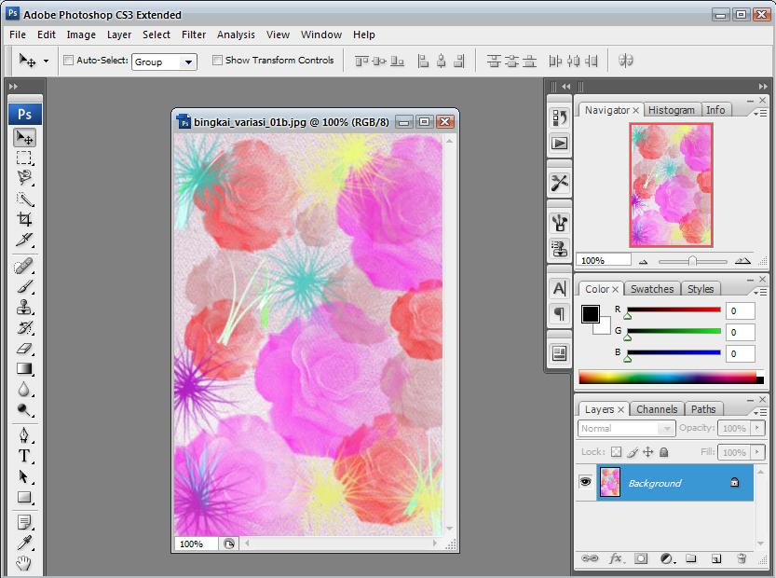Choose the Blur tool

(x=24, y=390)
